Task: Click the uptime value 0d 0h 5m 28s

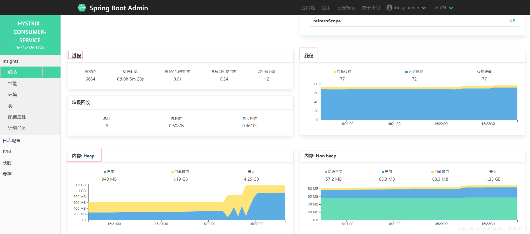Action: (x=130, y=79)
